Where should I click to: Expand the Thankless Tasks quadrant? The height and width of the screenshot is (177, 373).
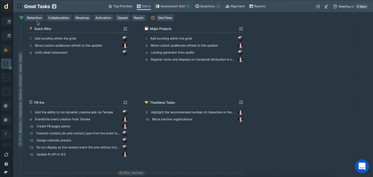click(x=241, y=103)
